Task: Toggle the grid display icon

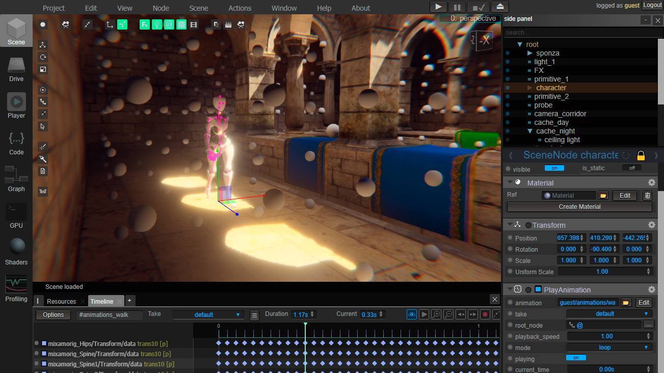Action: [x=181, y=24]
